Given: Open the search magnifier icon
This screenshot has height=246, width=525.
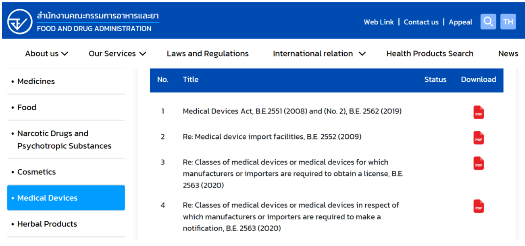Looking at the screenshot, I should click(488, 22).
